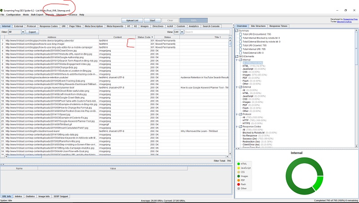Select the HTML (119) item under Internal
The height and width of the screenshot is (203, 359).
254,66
